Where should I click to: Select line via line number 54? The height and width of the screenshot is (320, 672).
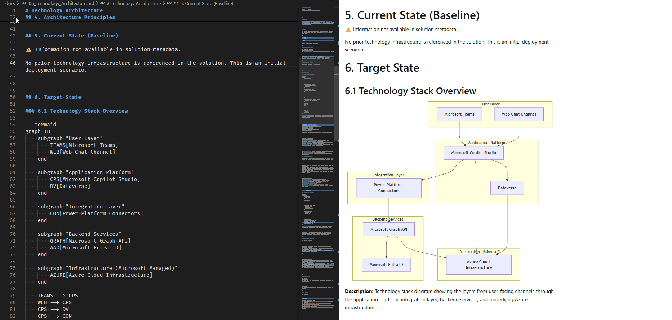click(13, 125)
